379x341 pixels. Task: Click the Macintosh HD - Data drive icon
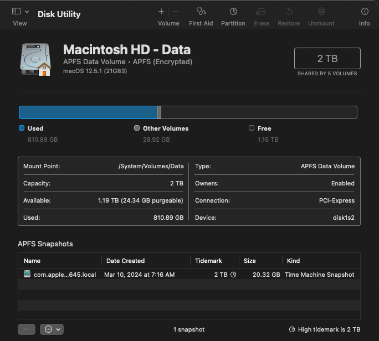(x=36, y=59)
